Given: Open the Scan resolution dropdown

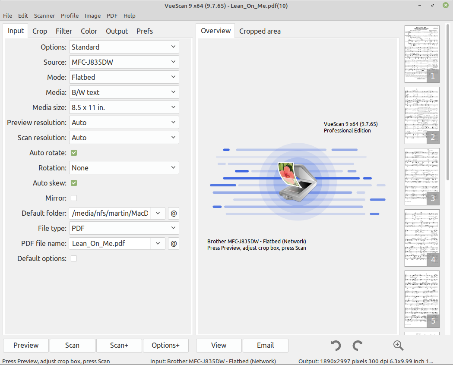Looking at the screenshot, I should [124, 138].
